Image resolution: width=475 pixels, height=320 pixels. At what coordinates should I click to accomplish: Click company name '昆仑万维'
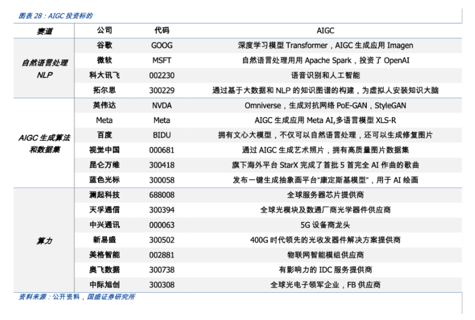[104, 165]
